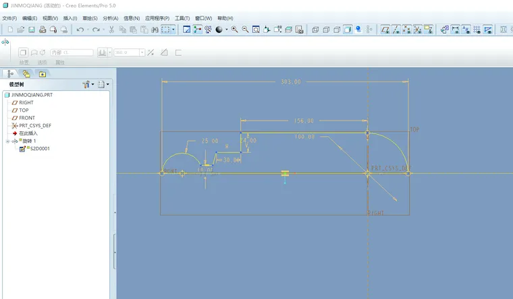
Task: Toggle sketcher vertices display
Action: [488, 30]
